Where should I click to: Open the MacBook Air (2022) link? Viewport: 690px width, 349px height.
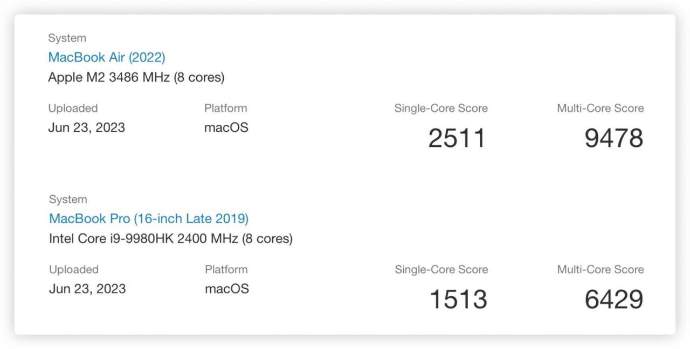coord(107,57)
